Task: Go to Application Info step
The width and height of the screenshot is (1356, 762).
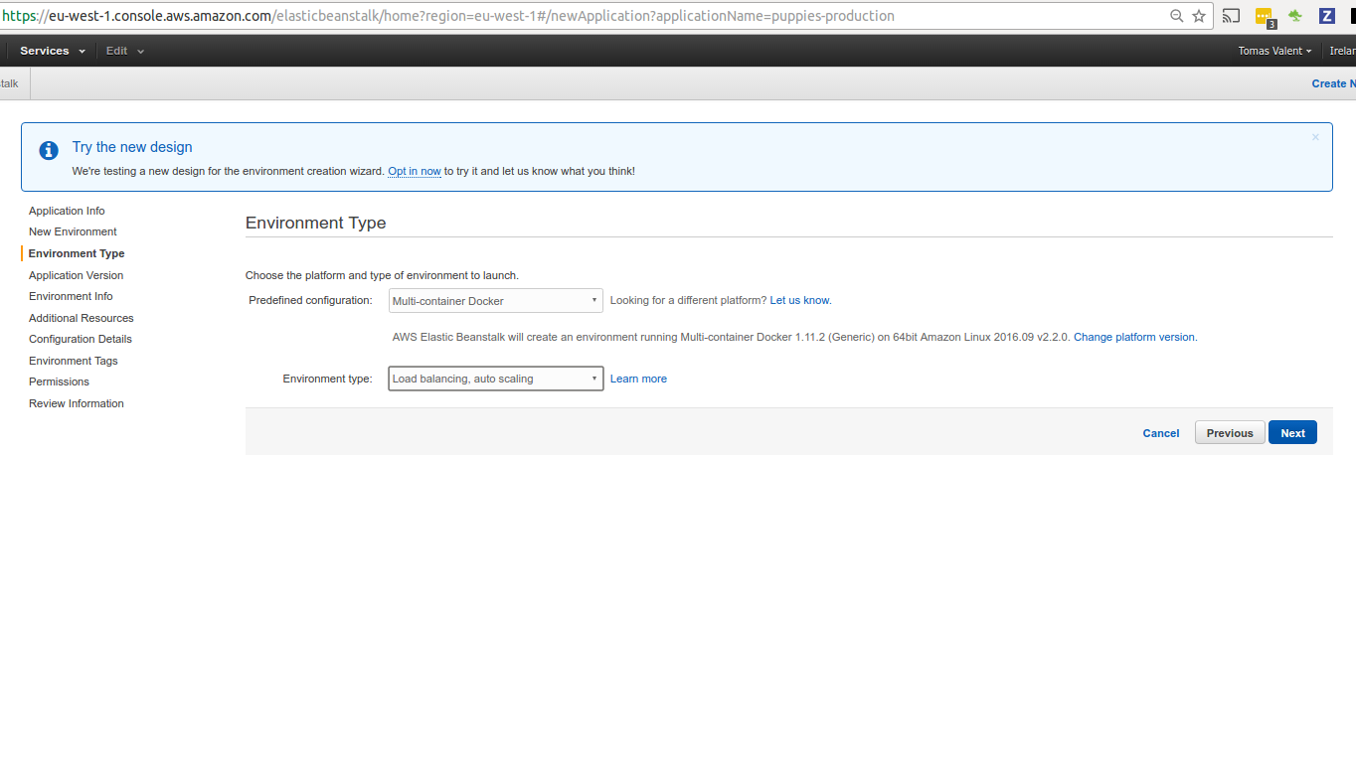Action: (67, 211)
